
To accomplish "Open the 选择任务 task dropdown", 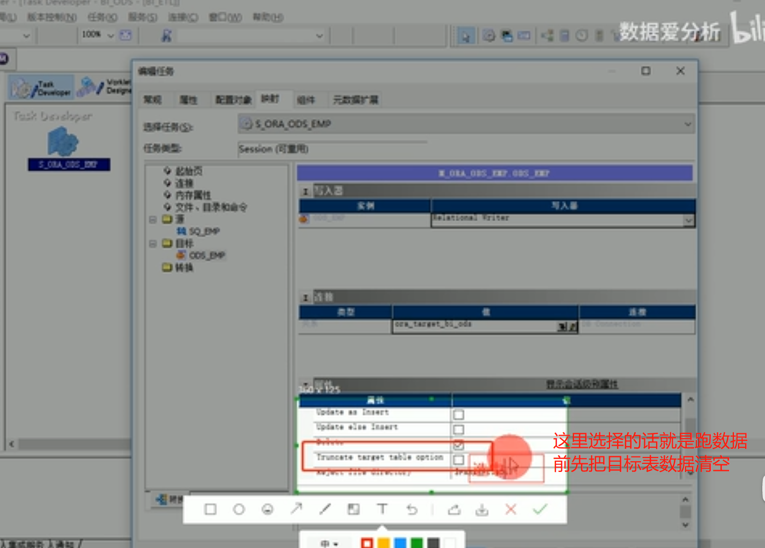I will pos(688,124).
